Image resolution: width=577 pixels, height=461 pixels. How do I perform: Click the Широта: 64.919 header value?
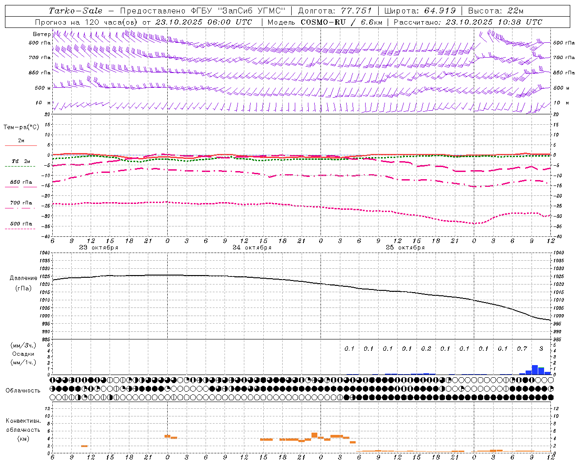tap(420, 11)
